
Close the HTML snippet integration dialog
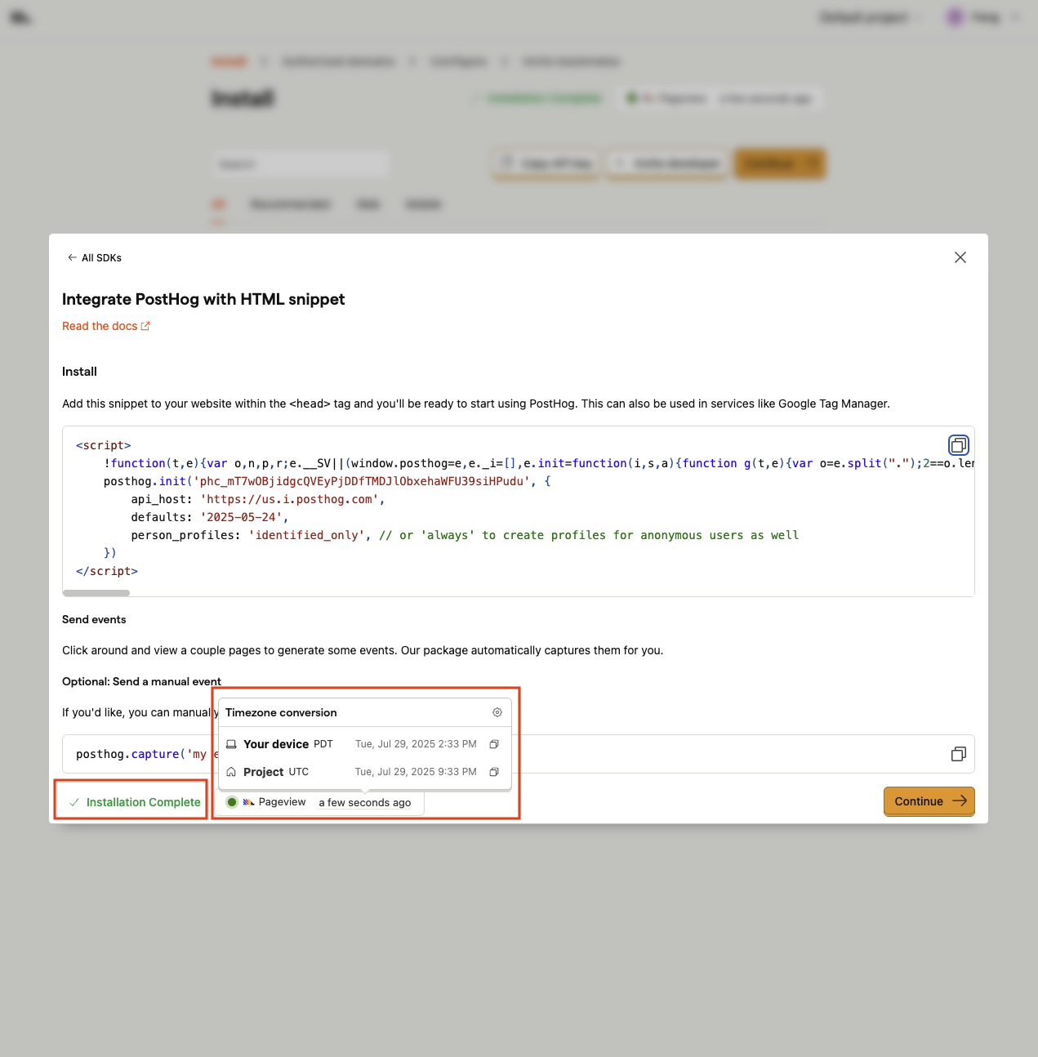coord(960,257)
